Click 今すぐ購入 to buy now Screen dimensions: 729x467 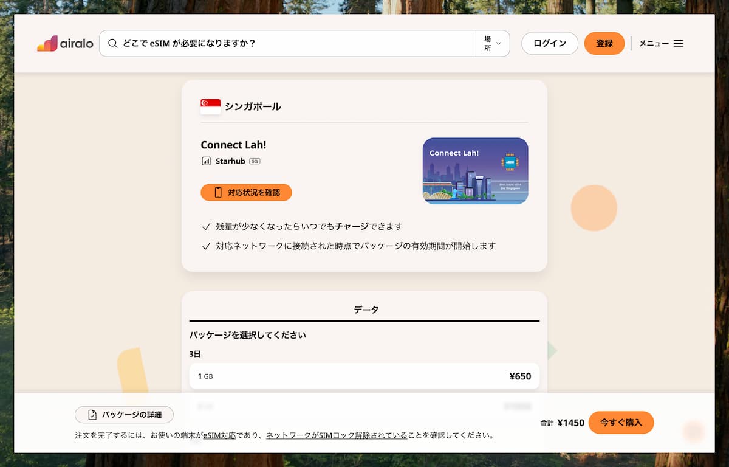pyautogui.click(x=620, y=423)
